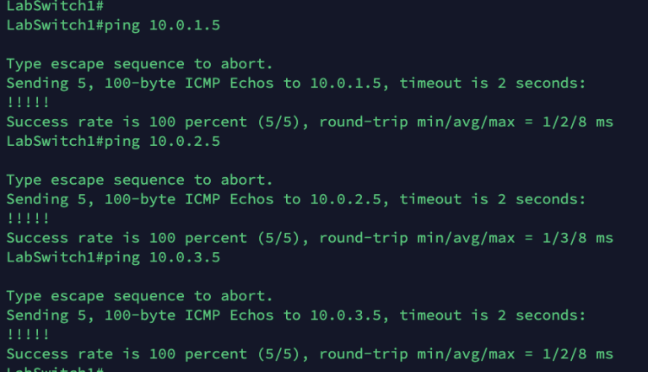Click the Success rate line after the 10.0.3.5 ping
648x372 pixels.
[x=309, y=354]
